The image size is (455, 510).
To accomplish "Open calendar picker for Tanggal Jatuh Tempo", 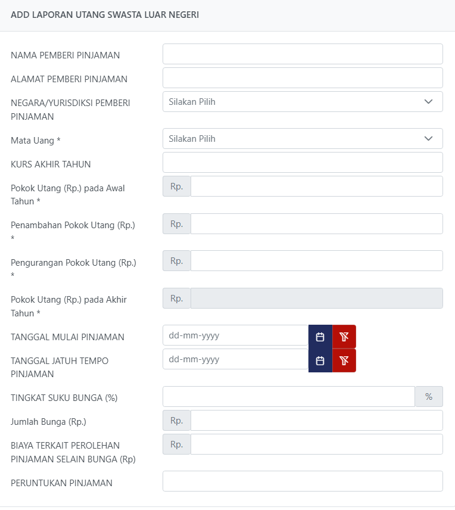I will pos(320,360).
